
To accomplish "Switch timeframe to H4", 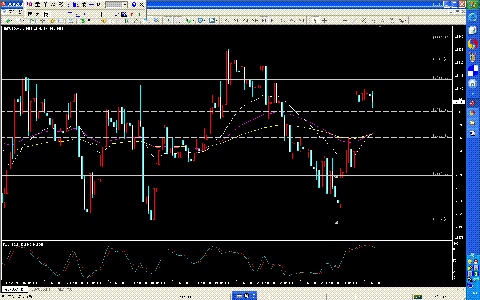I will tap(273, 20).
